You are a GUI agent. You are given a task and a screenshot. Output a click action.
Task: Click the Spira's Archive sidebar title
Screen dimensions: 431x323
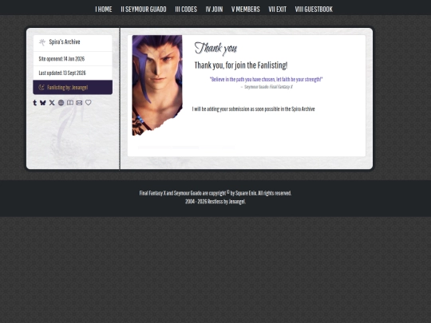(65, 42)
